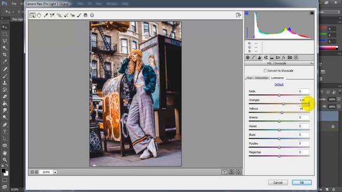This screenshot has height=192, width=342.
Task: Click the OK button
Action: pyautogui.click(x=301, y=182)
